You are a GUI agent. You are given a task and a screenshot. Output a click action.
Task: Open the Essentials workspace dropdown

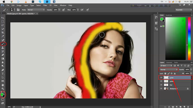click(x=184, y=10)
